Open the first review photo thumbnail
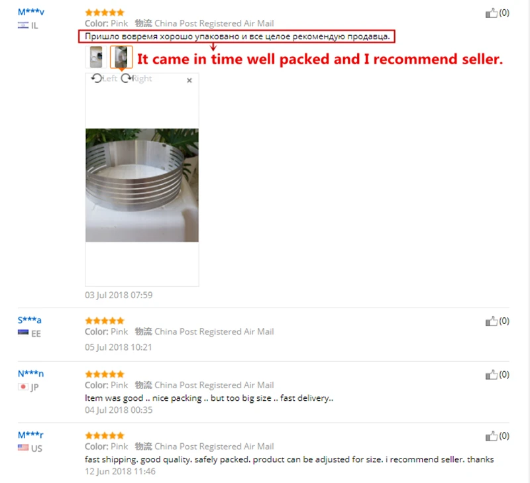530x483 pixels. click(x=96, y=57)
